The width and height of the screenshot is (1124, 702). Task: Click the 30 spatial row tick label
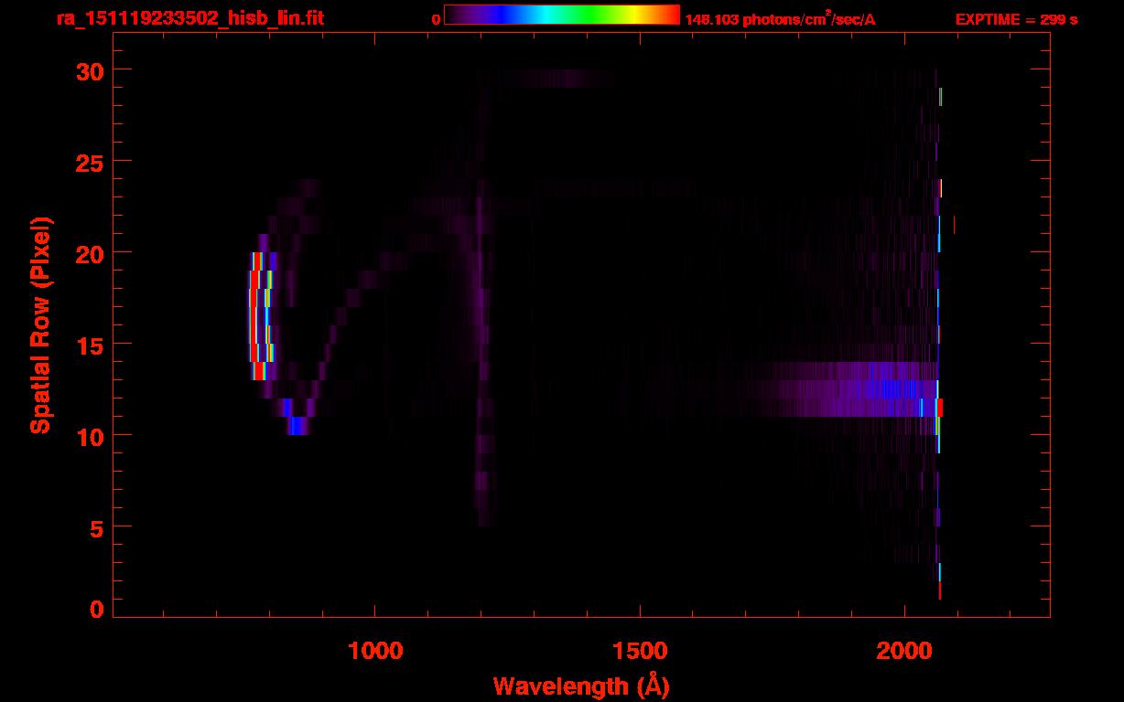pos(89,70)
